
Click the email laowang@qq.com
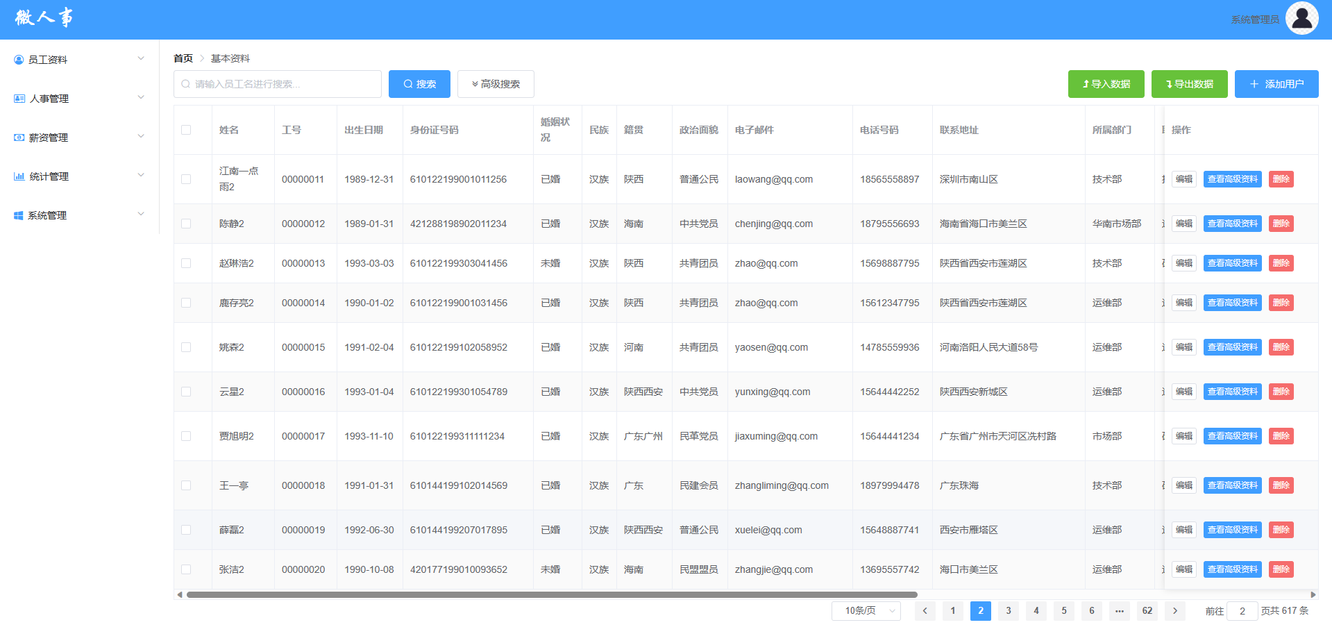(774, 179)
